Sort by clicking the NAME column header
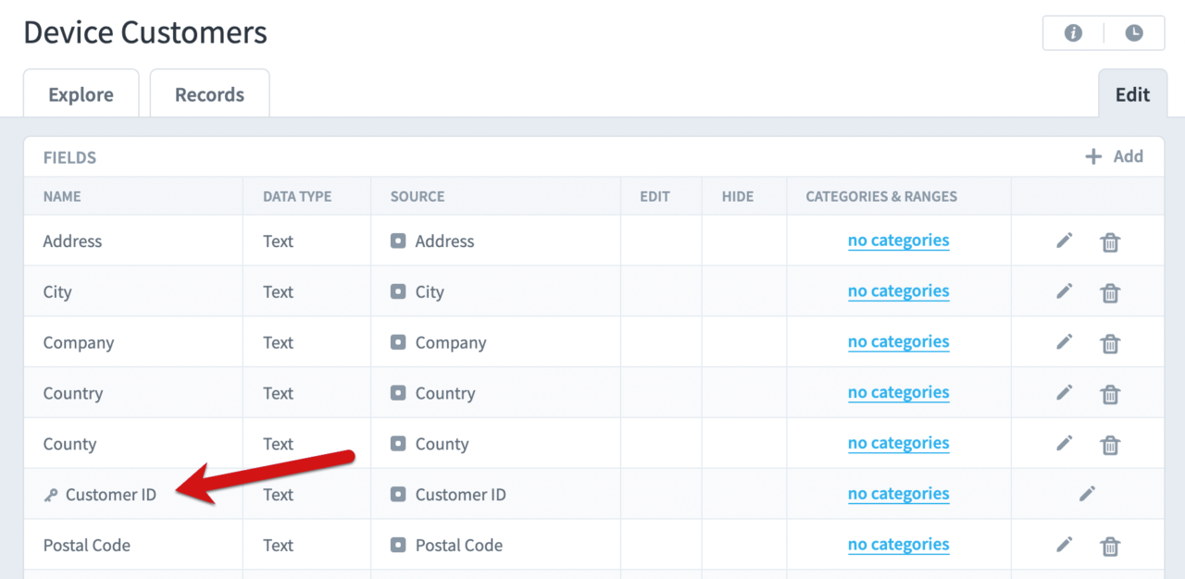The height and width of the screenshot is (579, 1185). coord(62,196)
